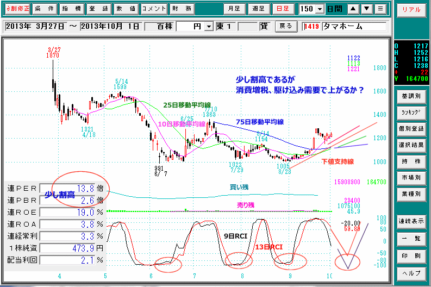
Task: Click the 配当利回 value 2.1
Action: click(88, 260)
